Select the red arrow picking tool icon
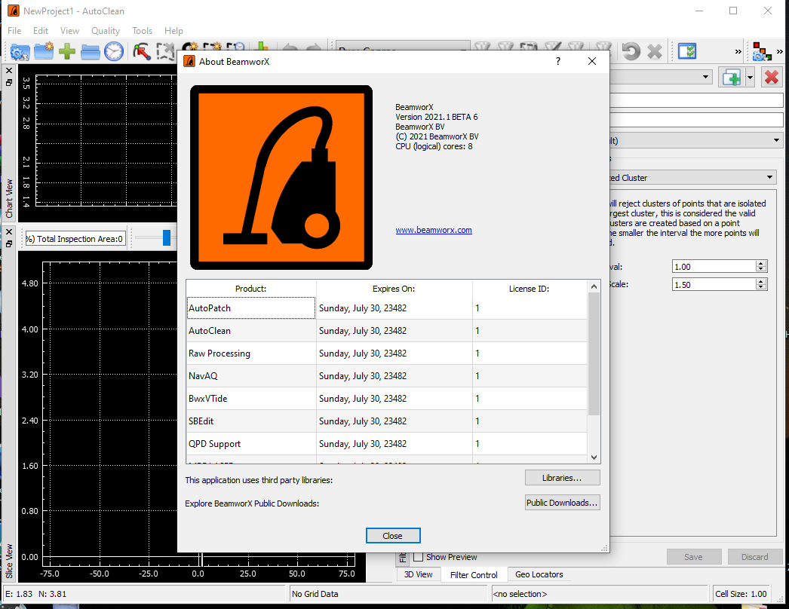Image resolution: width=789 pixels, height=609 pixels. 140,50
